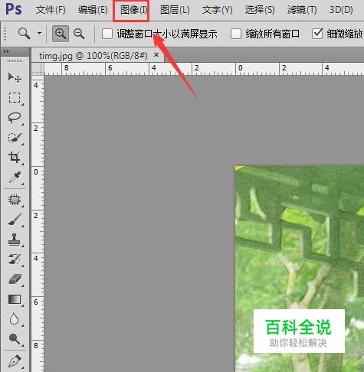The height and width of the screenshot is (372, 364).
Task: Enable 调整窗口大小以满屏显示 checkbox
Action: tap(107, 34)
